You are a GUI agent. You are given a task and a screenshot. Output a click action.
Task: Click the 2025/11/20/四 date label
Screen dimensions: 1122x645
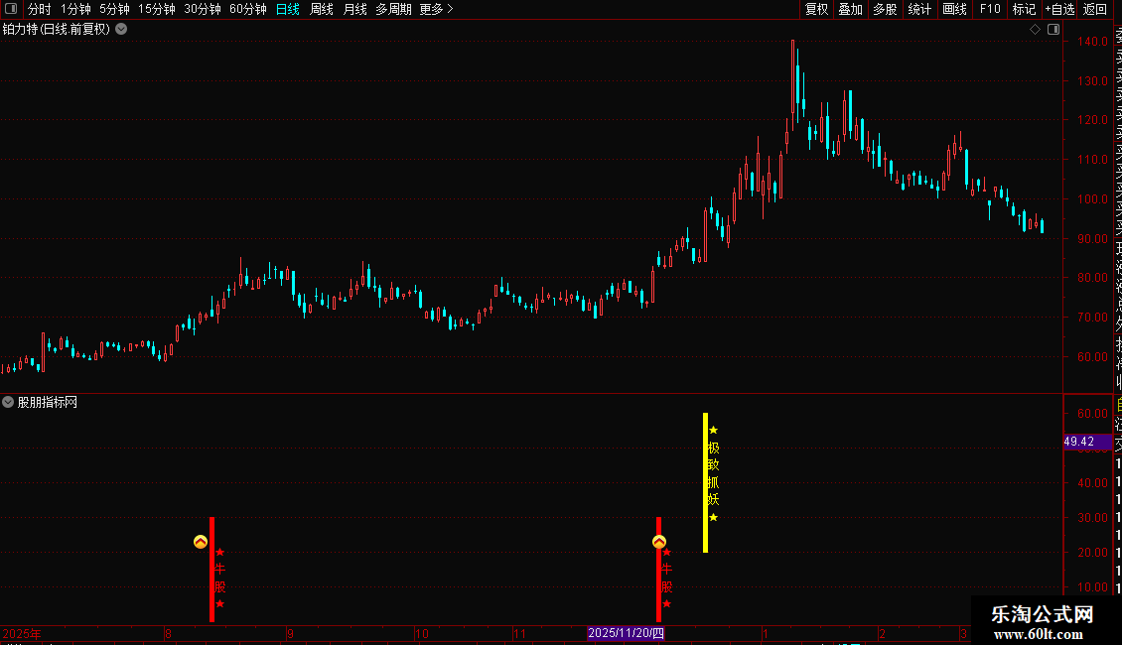[627, 633]
